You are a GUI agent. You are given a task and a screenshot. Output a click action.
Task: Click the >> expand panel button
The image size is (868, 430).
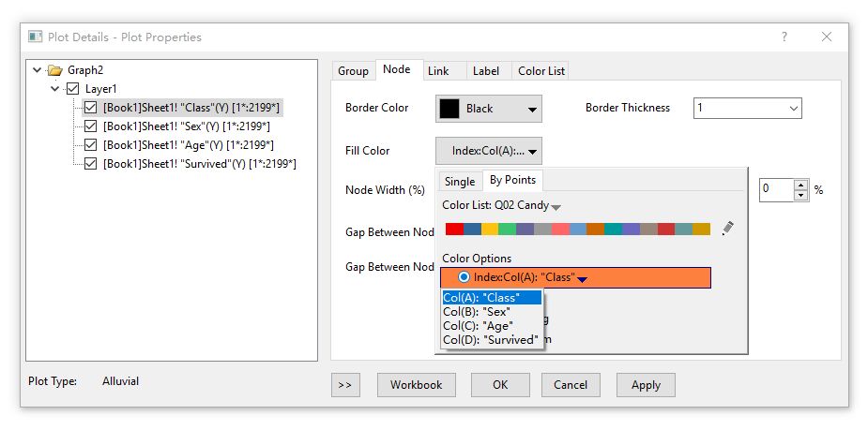click(345, 385)
